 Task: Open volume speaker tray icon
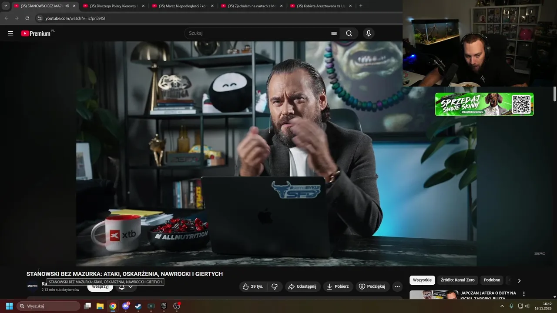[527, 306]
